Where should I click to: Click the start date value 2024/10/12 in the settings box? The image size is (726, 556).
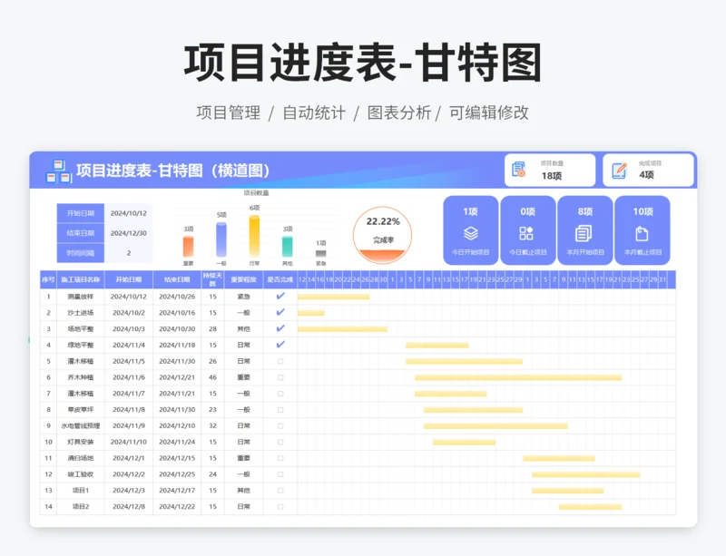pyautogui.click(x=129, y=213)
